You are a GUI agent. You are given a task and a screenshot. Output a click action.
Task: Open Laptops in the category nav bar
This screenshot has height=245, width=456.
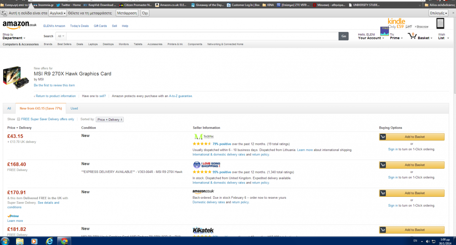point(93,44)
